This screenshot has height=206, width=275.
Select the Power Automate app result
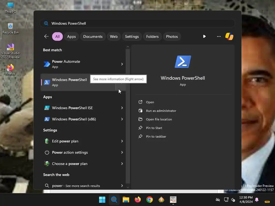[83, 64]
